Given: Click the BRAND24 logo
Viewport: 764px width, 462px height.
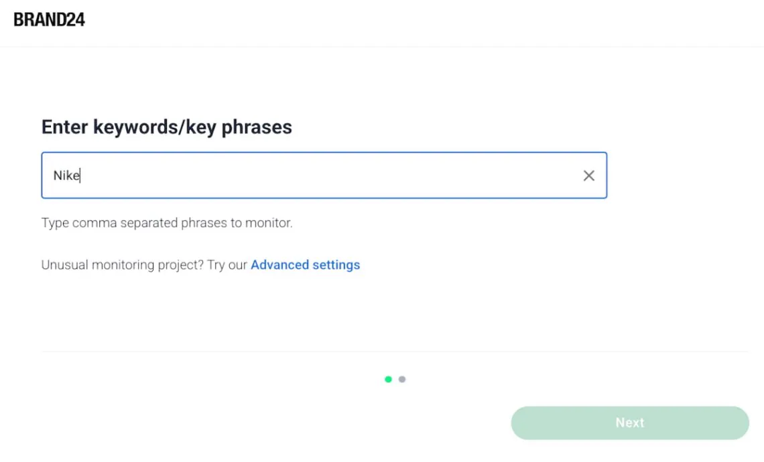Looking at the screenshot, I should click(x=49, y=19).
